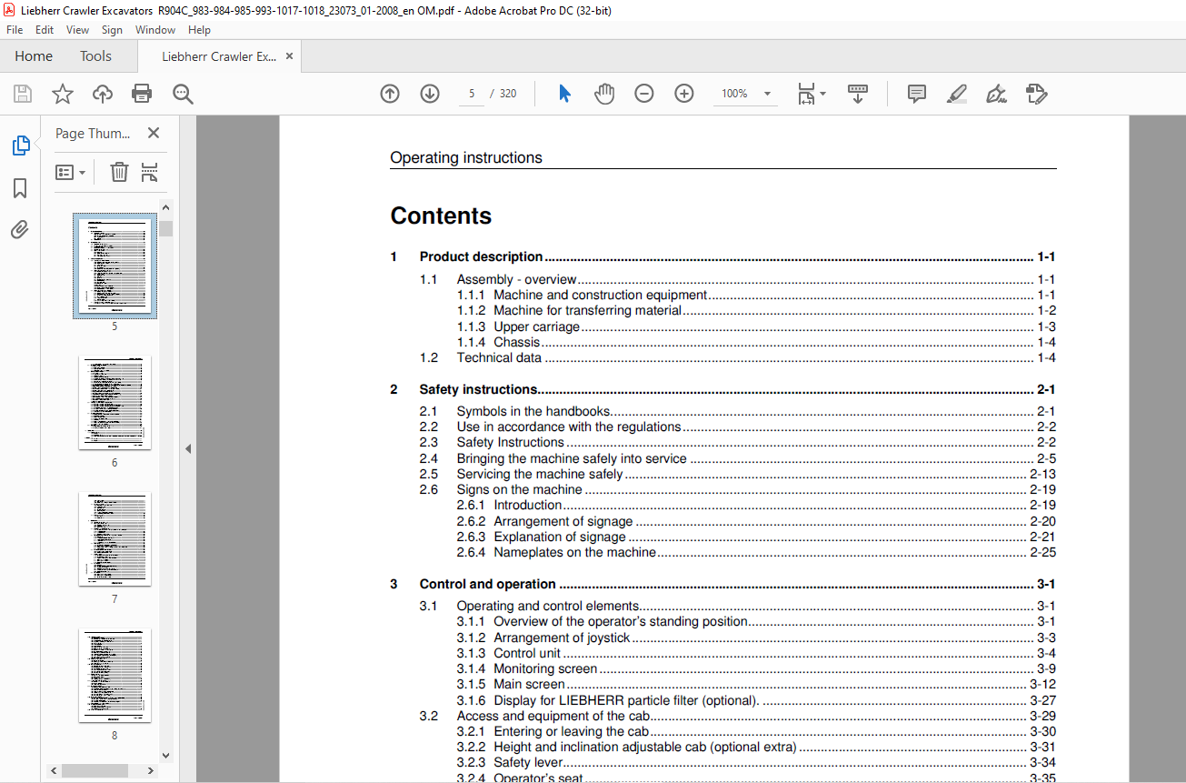Select the arrow Selection tool
The image size is (1186, 783).
564,94
